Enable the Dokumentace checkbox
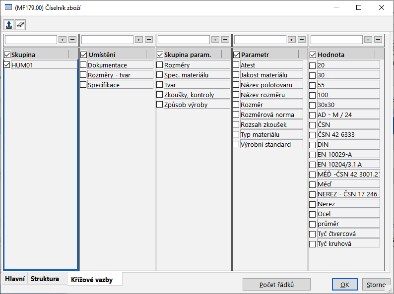 click(83, 65)
